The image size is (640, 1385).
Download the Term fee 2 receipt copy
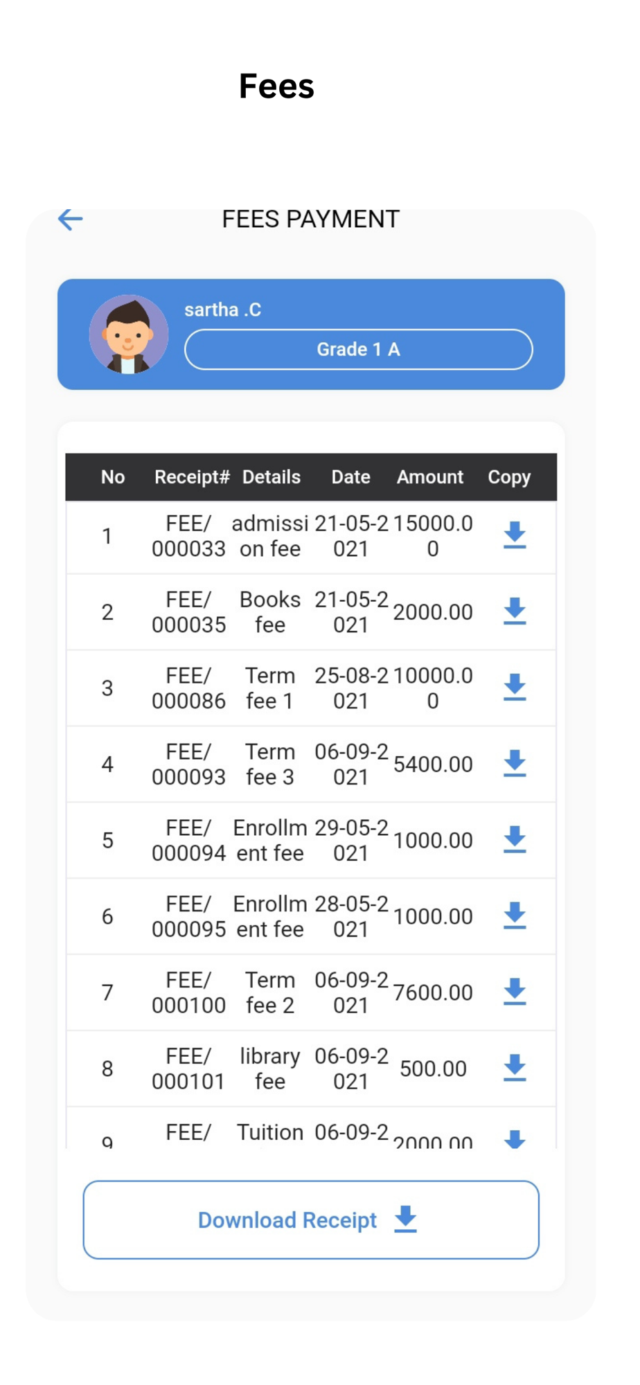point(515,992)
